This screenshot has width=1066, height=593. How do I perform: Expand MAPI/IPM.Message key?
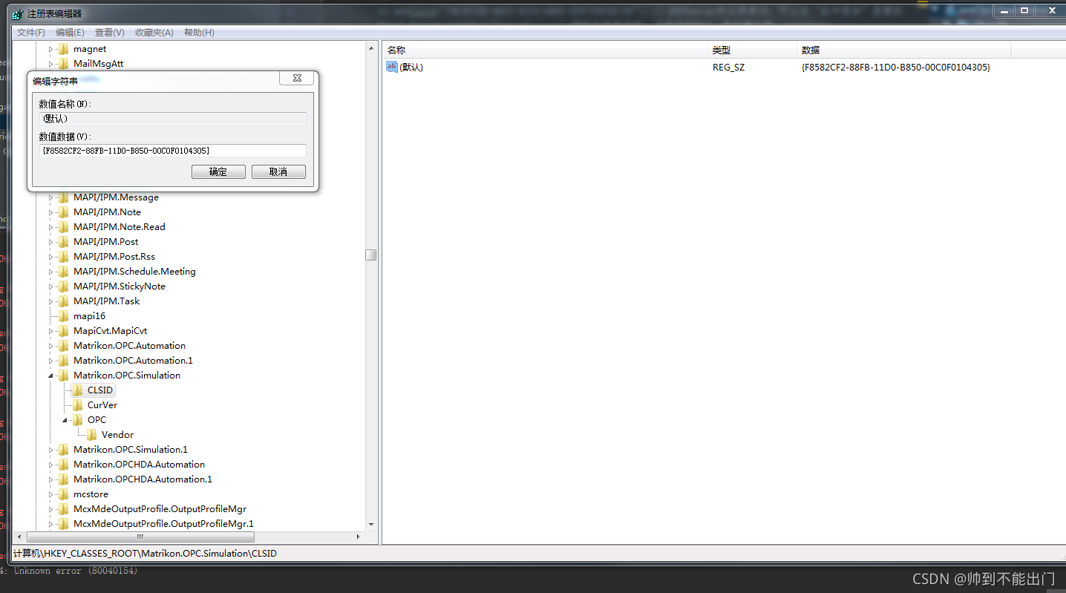click(x=52, y=197)
